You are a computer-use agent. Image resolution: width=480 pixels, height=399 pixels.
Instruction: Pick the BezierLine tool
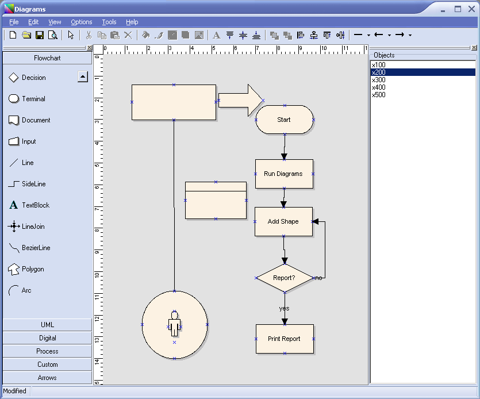point(29,248)
